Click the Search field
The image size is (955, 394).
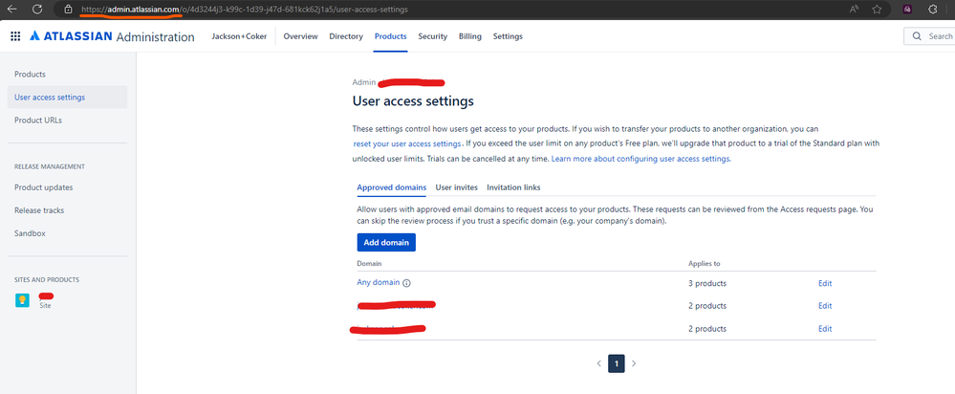pyautogui.click(x=929, y=36)
